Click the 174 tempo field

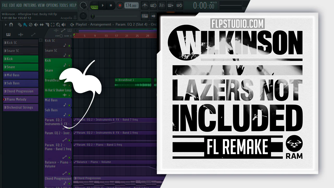pyautogui.click(x=131, y=5)
